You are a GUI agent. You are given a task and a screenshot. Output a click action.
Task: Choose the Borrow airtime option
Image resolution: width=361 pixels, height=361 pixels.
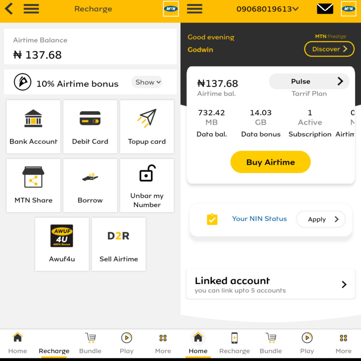[90, 185]
